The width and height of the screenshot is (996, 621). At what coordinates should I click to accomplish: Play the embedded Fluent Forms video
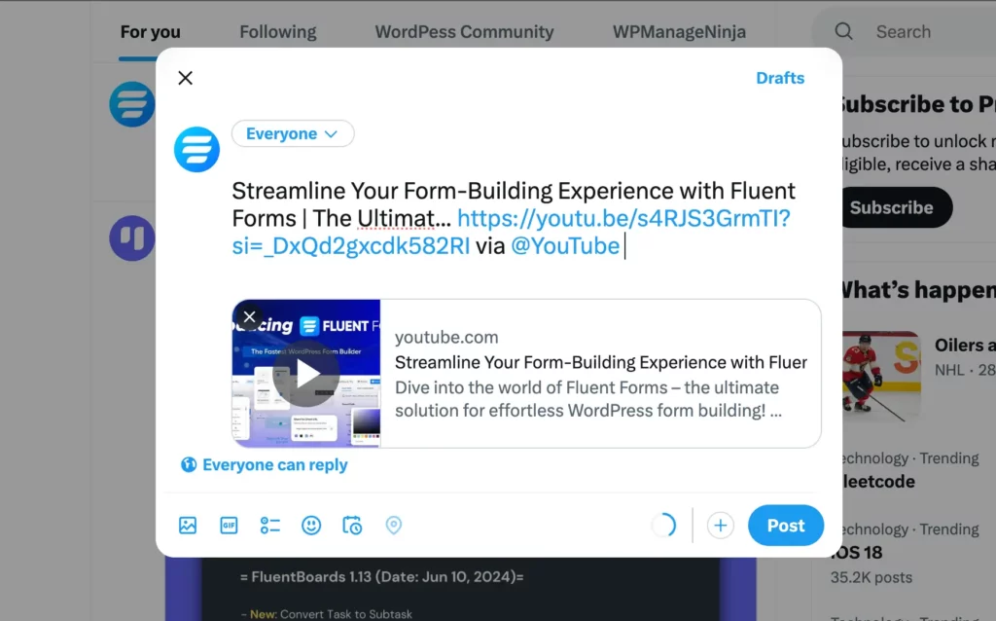[306, 373]
